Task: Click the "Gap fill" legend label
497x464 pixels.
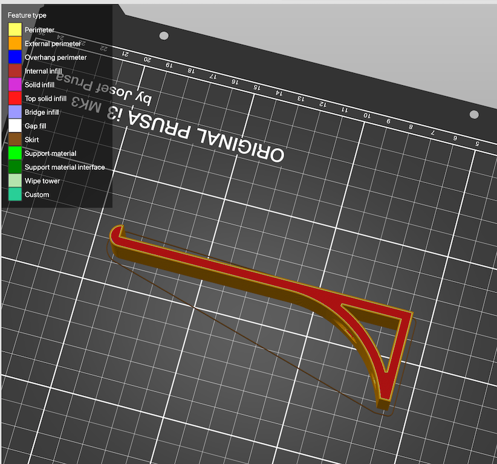Action: pyautogui.click(x=36, y=126)
